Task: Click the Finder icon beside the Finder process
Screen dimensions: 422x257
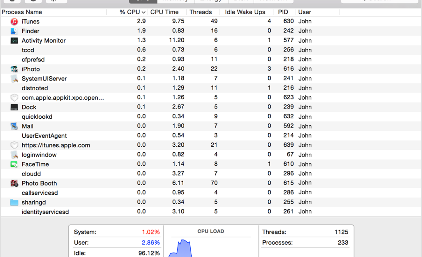Action: (14, 31)
